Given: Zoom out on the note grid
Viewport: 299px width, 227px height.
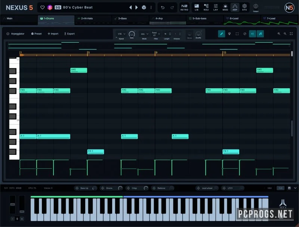Looking at the screenshot, I should pos(285,34).
